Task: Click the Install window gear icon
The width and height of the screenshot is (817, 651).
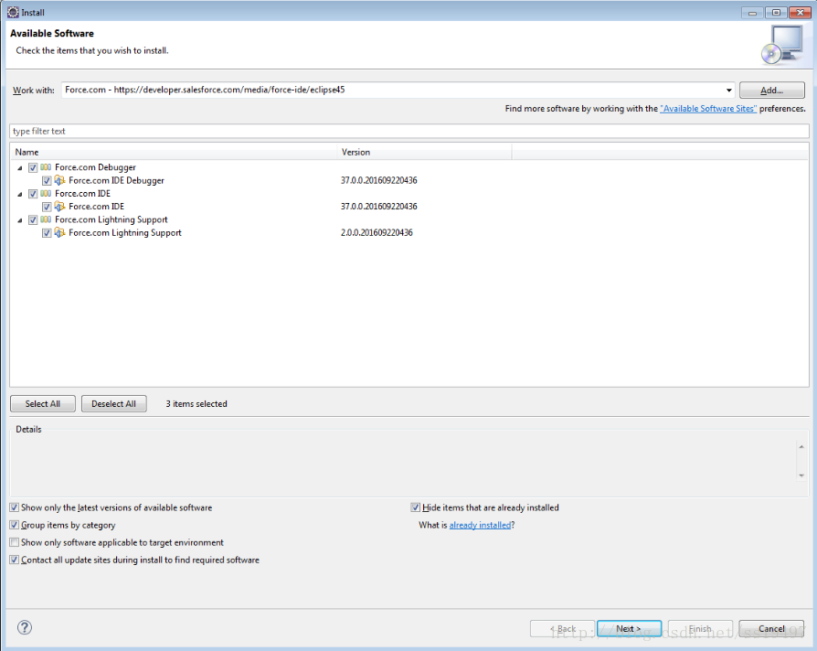Action: pyautogui.click(x=13, y=12)
